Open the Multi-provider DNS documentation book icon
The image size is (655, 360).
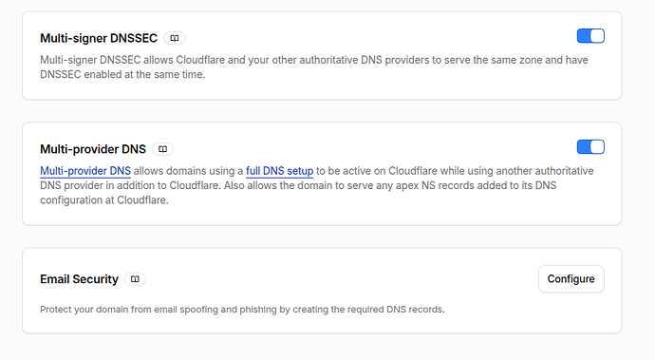point(163,149)
